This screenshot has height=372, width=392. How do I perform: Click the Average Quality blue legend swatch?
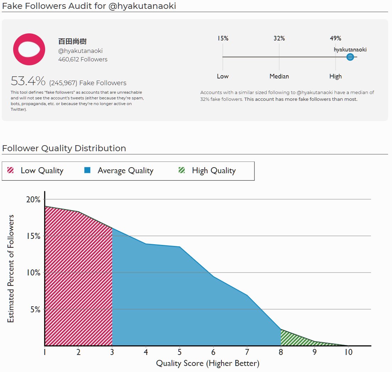click(87, 170)
